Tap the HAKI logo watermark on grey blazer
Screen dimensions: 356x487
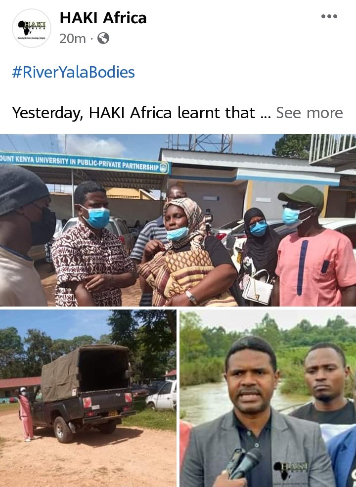[x=290, y=470]
